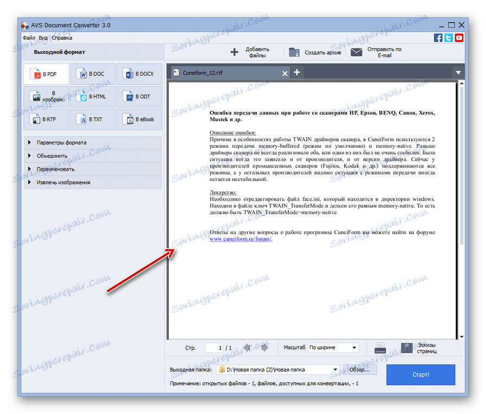Follow the www.cuneiform.ru/forum/ link
The width and height of the screenshot is (486, 414).
pos(241,239)
